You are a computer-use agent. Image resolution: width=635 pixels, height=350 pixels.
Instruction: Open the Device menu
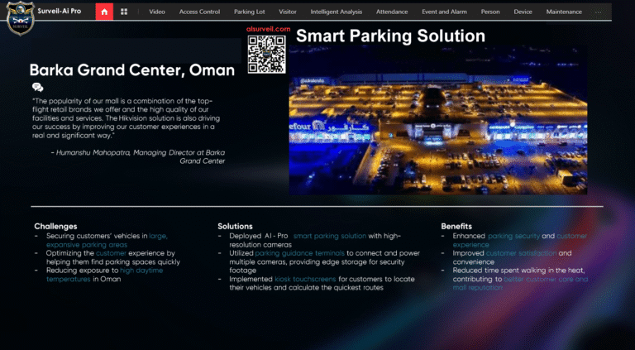[523, 12]
